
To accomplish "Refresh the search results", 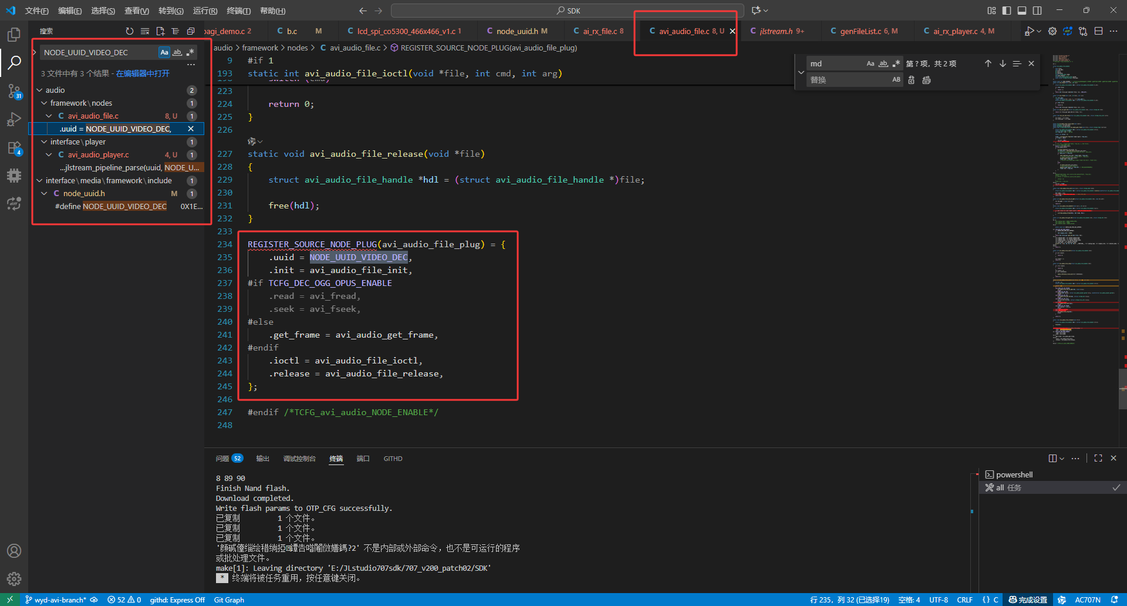I will [x=130, y=31].
